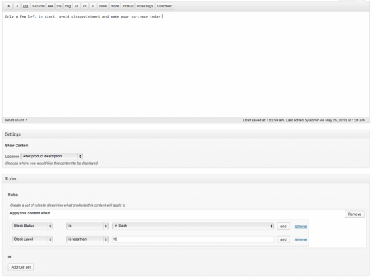Click the del tag button

pos(50,6)
